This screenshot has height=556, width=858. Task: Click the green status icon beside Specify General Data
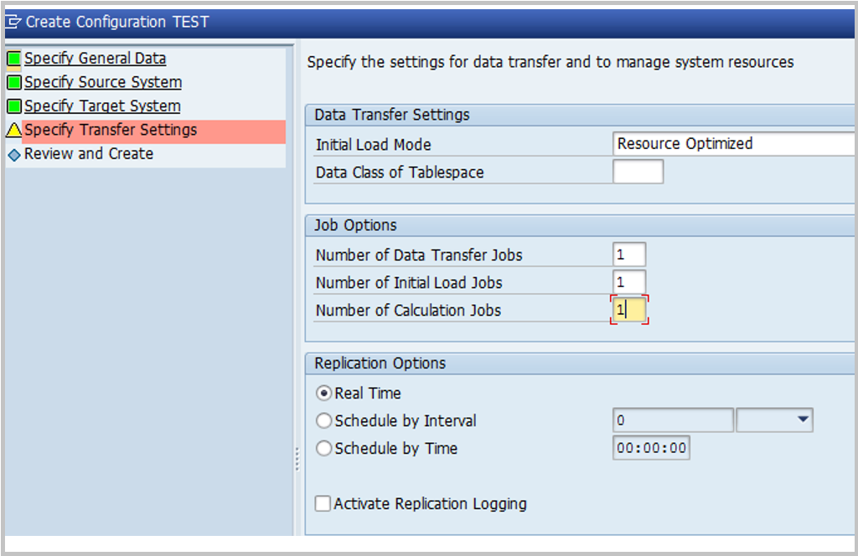coord(14,58)
